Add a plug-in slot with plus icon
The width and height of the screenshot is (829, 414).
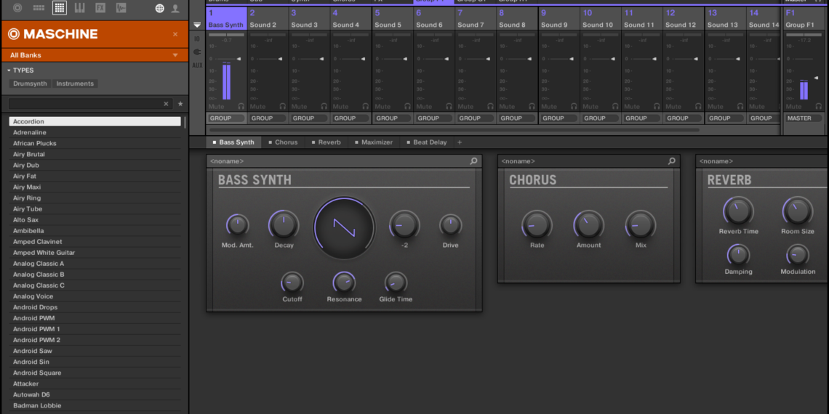(x=459, y=142)
